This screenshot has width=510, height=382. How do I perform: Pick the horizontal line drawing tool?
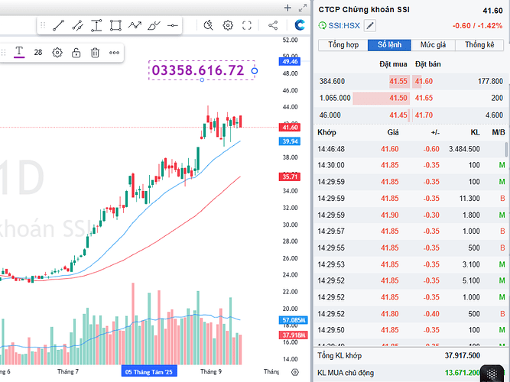[x=172, y=25]
